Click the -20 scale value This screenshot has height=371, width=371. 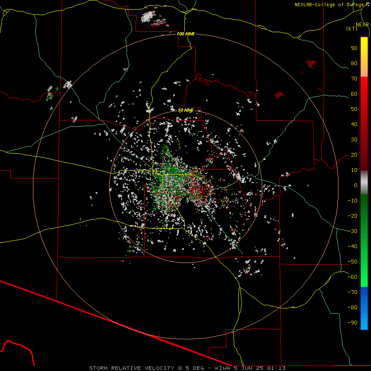pos(352,216)
